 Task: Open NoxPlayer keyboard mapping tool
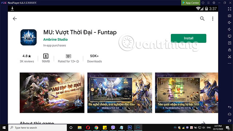pos(229,16)
